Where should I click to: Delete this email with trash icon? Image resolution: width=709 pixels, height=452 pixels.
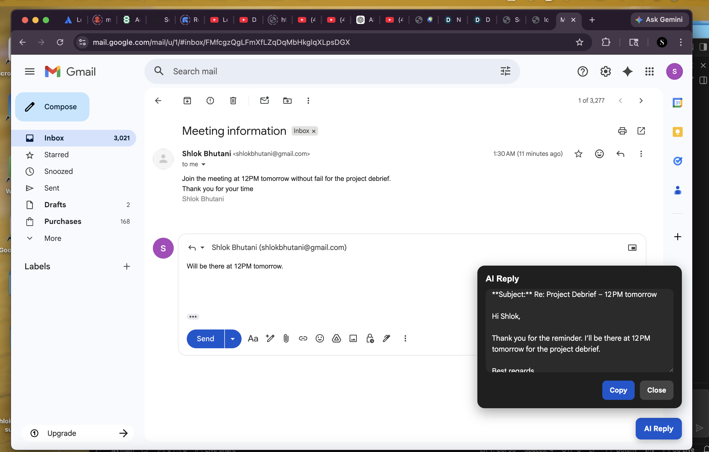[233, 101]
